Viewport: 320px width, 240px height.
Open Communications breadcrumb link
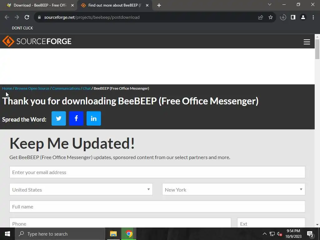(66, 88)
